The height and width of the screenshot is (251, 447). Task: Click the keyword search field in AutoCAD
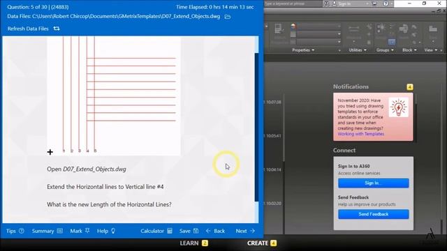(x=293, y=3)
